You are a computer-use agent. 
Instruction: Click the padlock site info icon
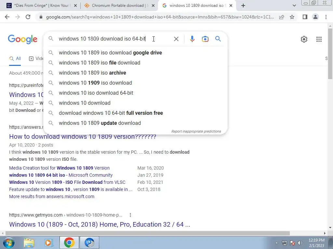pyautogui.click(x=41, y=17)
